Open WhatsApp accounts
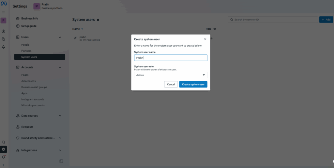The height and width of the screenshot is (168, 334). pyautogui.click(x=33, y=105)
